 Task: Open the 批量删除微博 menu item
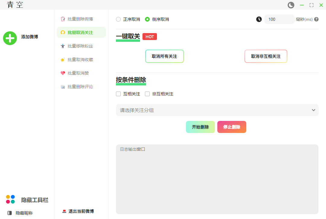point(80,19)
